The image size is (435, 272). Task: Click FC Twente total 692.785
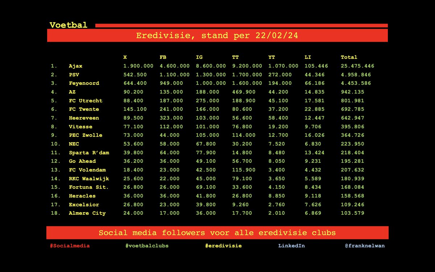click(x=352, y=109)
